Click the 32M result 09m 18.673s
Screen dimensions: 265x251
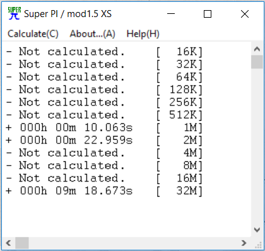pyautogui.click(x=104, y=191)
